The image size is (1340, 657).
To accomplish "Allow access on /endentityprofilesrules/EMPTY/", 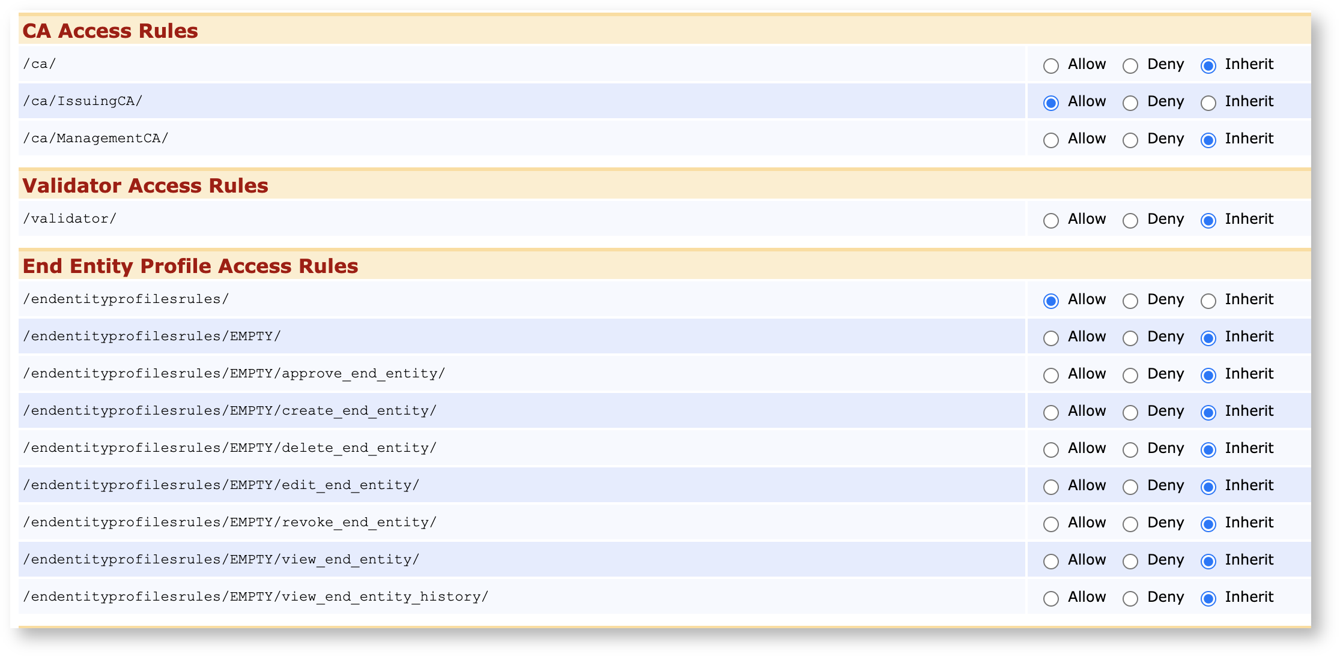I will point(1051,338).
